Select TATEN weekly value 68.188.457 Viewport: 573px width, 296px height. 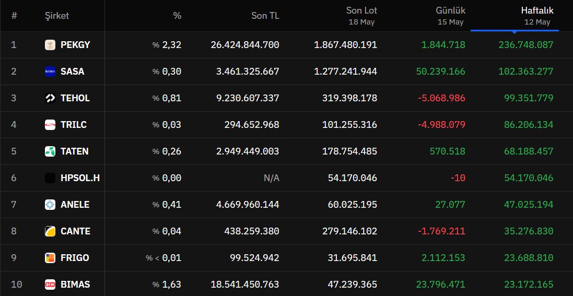(x=529, y=151)
